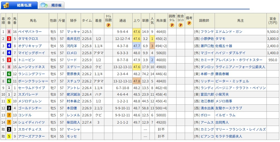
Task: Click the speech bubble icon on 掲示板 tab
Action: tap(44, 5)
